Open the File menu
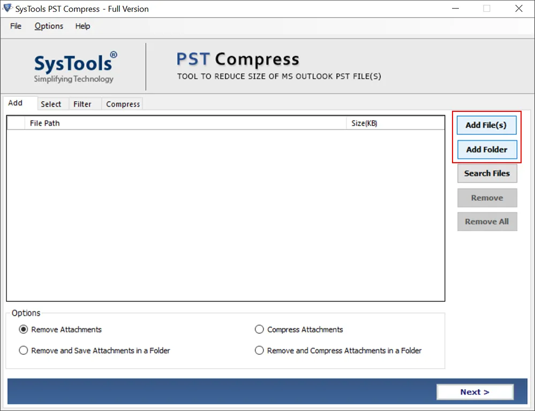535x411 pixels. [x=16, y=26]
